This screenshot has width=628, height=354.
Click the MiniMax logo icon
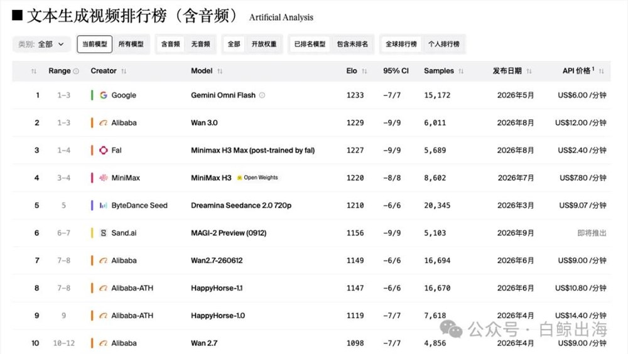[x=104, y=178]
